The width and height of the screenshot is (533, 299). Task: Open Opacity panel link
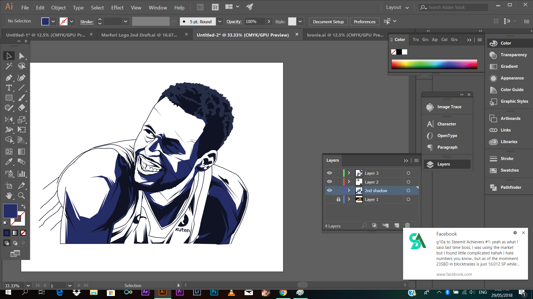tap(234, 21)
